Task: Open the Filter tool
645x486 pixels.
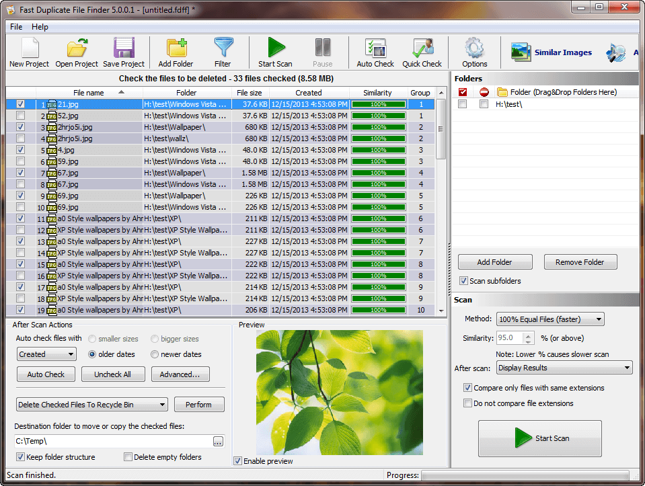Action: (223, 52)
